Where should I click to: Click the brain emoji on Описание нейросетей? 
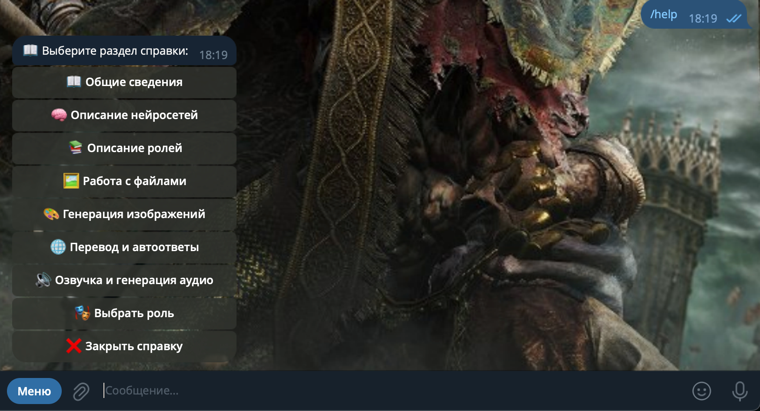(x=59, y=115)
